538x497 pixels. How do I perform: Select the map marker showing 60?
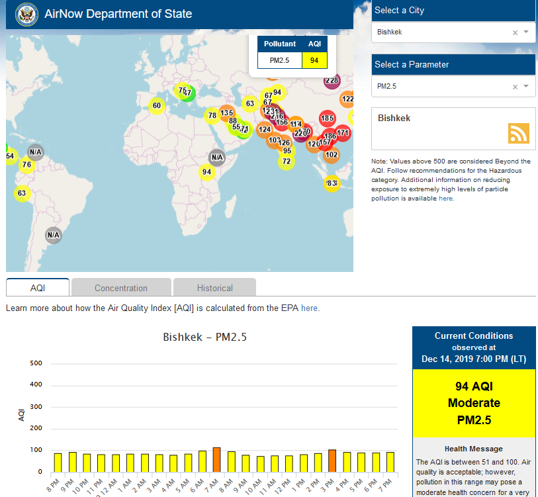click(156, 106)
